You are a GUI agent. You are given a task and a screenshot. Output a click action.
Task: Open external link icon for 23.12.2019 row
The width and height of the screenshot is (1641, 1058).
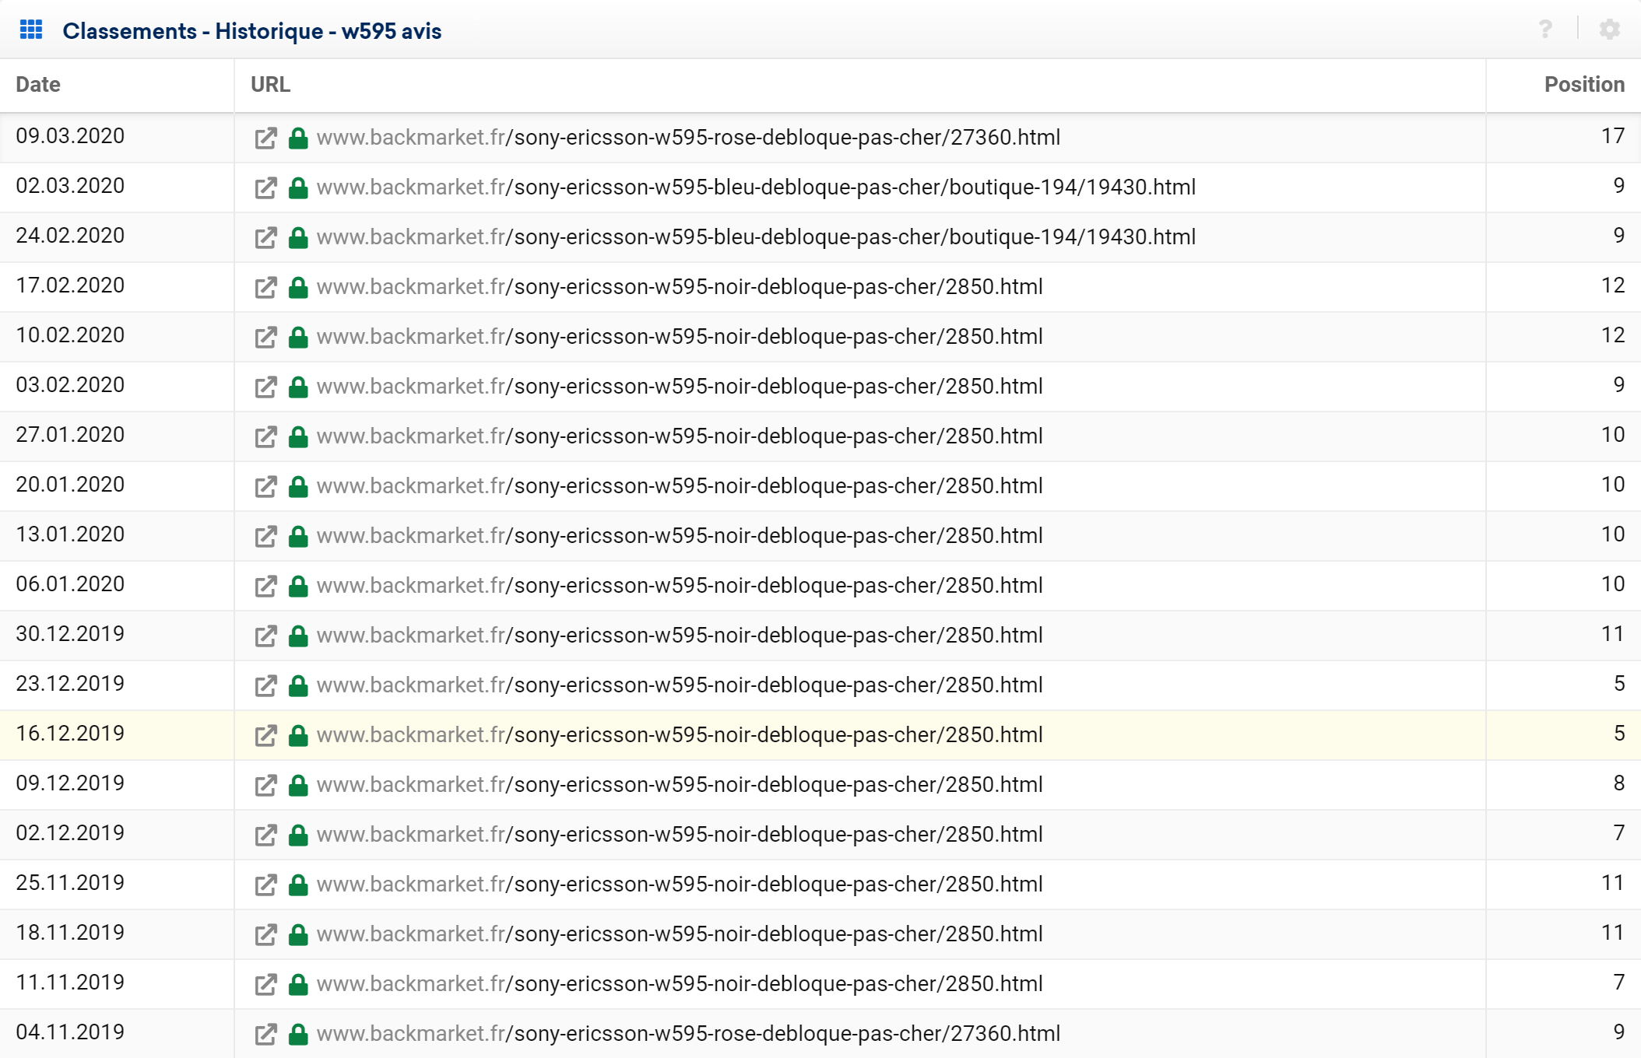[x=265, y=686]
